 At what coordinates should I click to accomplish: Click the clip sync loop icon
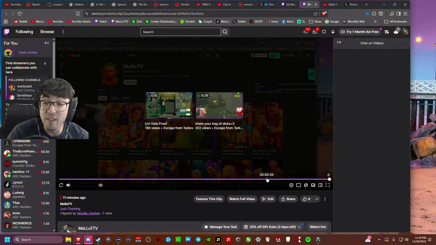coord(306,185)
